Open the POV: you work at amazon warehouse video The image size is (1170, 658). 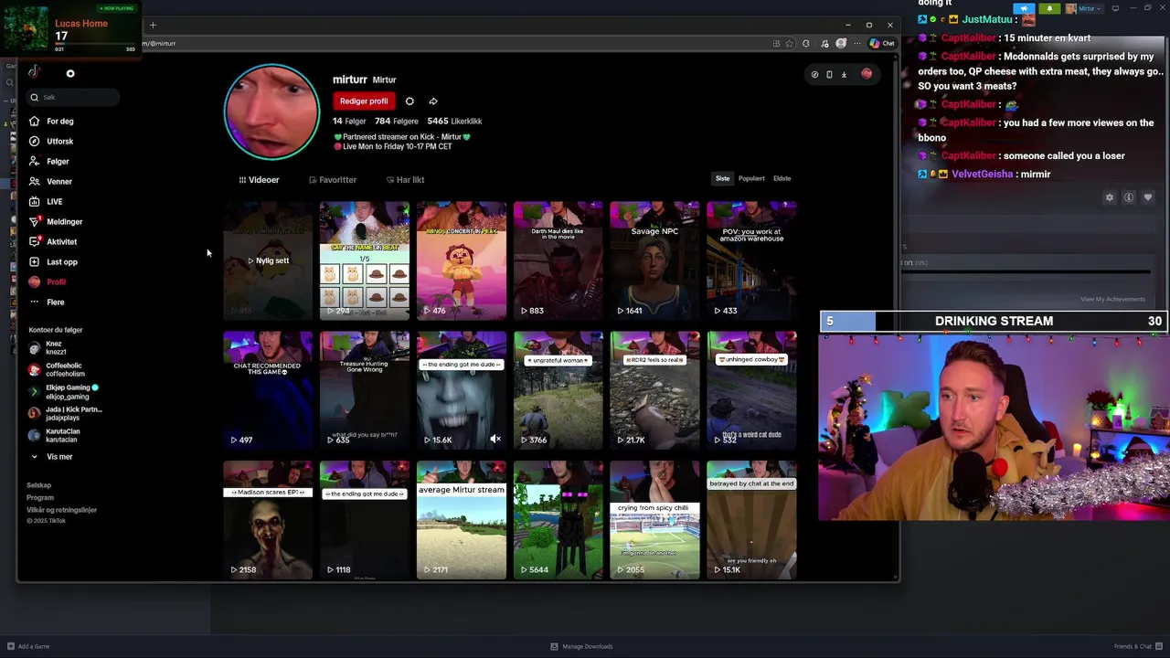(x=751, y=260)
